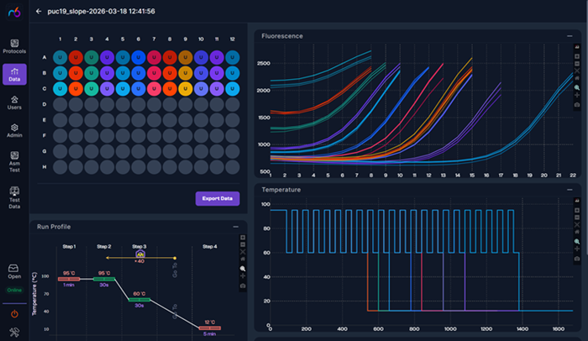Viewport: 588px width, 341px height.
Task: Zoom in on the Temperature chart
Action: tap(577, 211)
